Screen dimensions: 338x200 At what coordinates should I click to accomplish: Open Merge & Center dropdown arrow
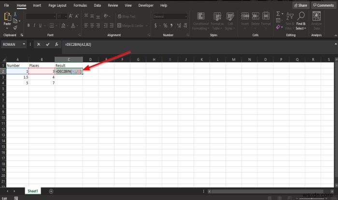tap(147, 26)
